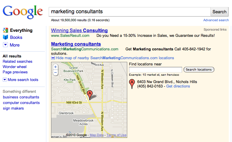Click the Everything search icon

5,30
